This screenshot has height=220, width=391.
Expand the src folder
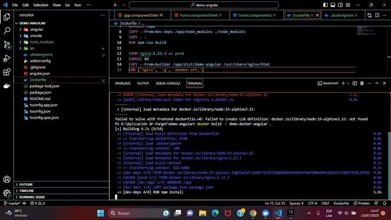[x=20, y=48]
